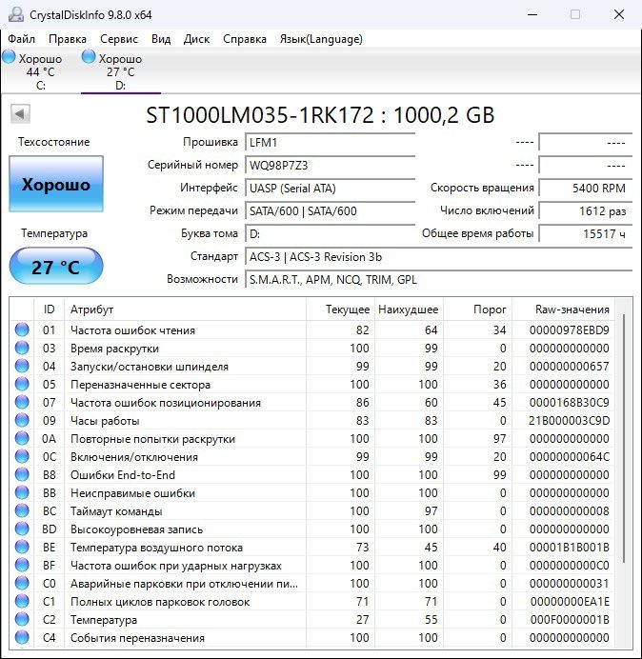The width and height of the screenshot is (642, 659).
Task: Click raw value 0000978EBD9
Action: pos(570,330)
